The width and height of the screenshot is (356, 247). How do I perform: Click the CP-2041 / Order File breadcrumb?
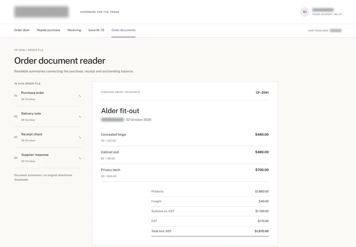[29, 50]
